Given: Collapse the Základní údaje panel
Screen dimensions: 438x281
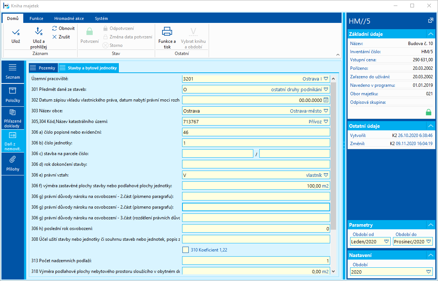Looking at the screenshot, I should tap(431, 34).
